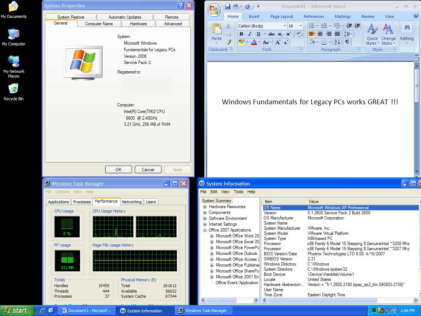Open text highlight color dropdown arrow

click(247, 42)
